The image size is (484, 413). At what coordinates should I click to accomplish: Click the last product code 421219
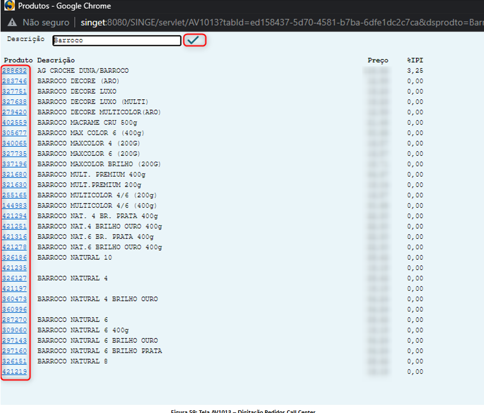(x=15, y=371)
